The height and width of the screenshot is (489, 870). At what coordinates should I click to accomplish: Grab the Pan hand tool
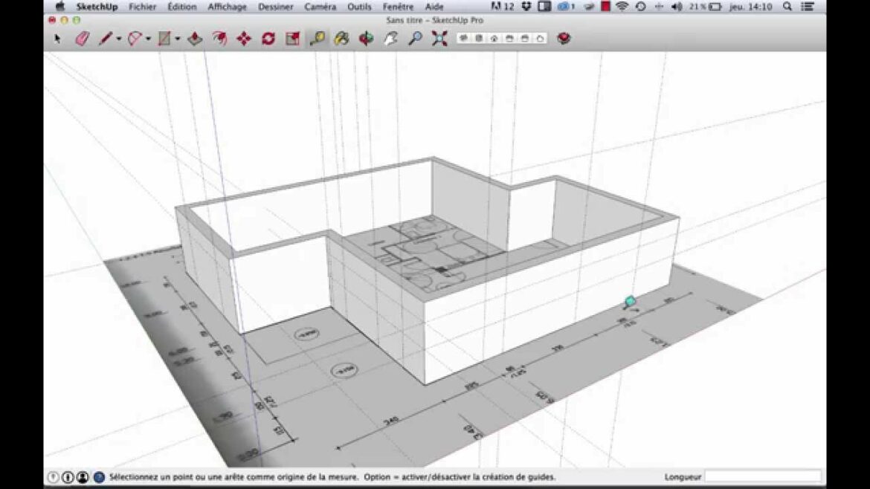click(x=390, y=39)
